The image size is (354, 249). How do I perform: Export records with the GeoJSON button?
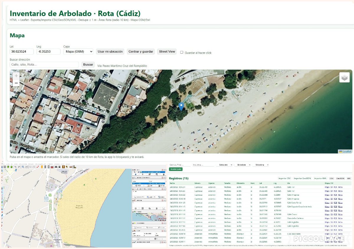click(x=340, y=178)
